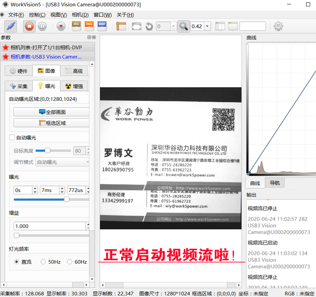This screenshot has height=297, width=316.
Task: Click the 图像尺寸：1280*1024 status entry
Action: click(164, 293)
